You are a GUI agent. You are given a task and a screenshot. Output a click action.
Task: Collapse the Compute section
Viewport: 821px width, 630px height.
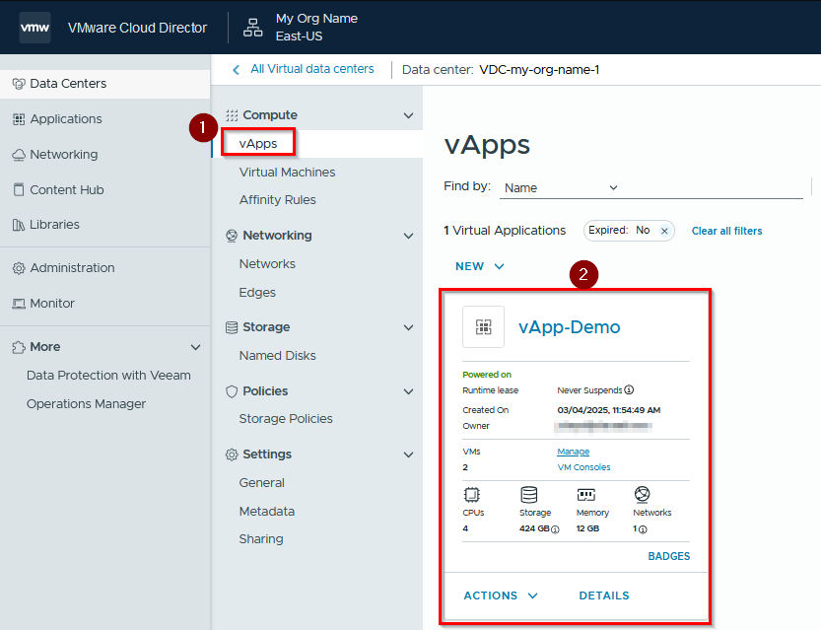(x=408, y=115)
